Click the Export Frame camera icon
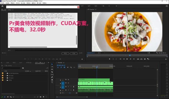This screenshot has width=169, height=99. click(145, 59)
